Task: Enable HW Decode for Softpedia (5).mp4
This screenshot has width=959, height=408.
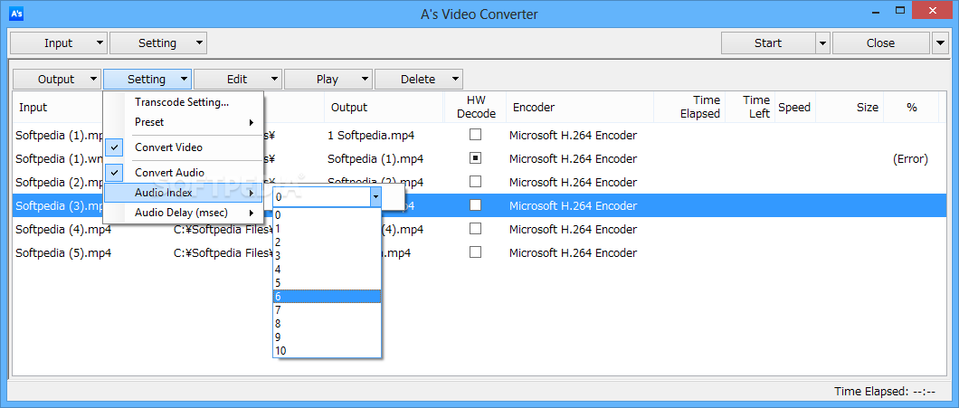Action: [x=475, y=252]
